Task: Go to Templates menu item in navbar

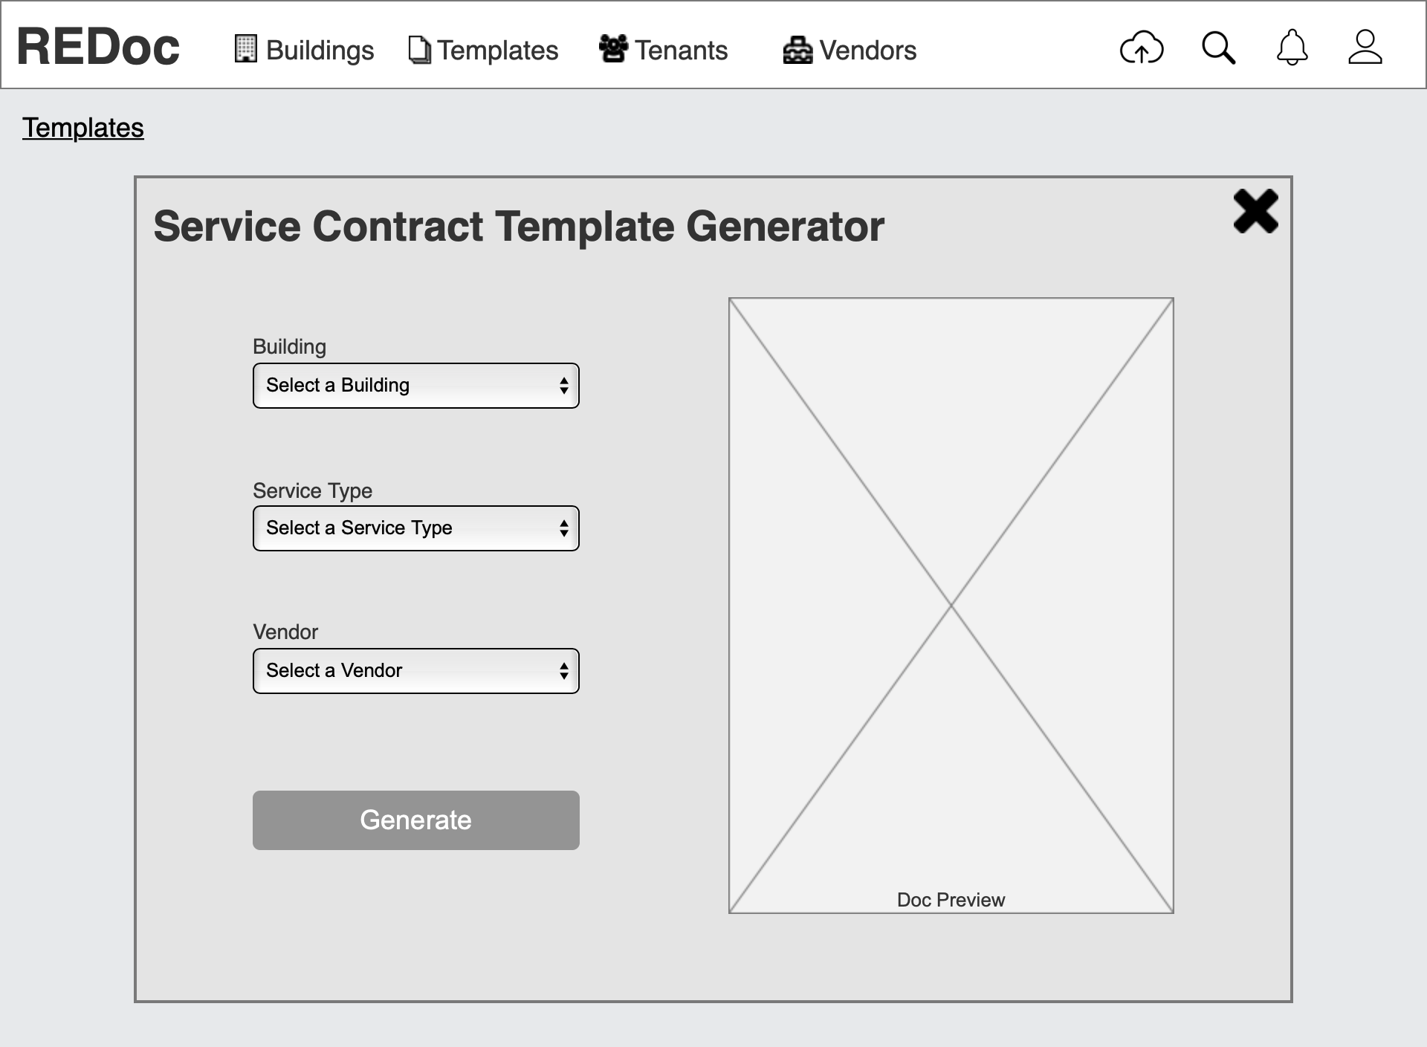Action: tap(497, 51)
